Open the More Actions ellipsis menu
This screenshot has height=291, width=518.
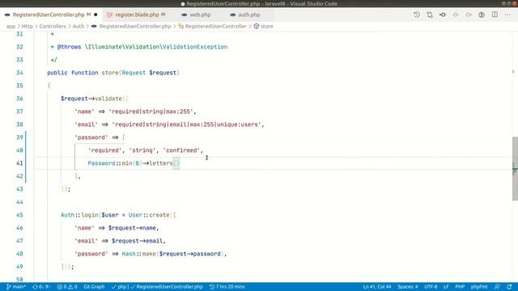pos(507,15)
